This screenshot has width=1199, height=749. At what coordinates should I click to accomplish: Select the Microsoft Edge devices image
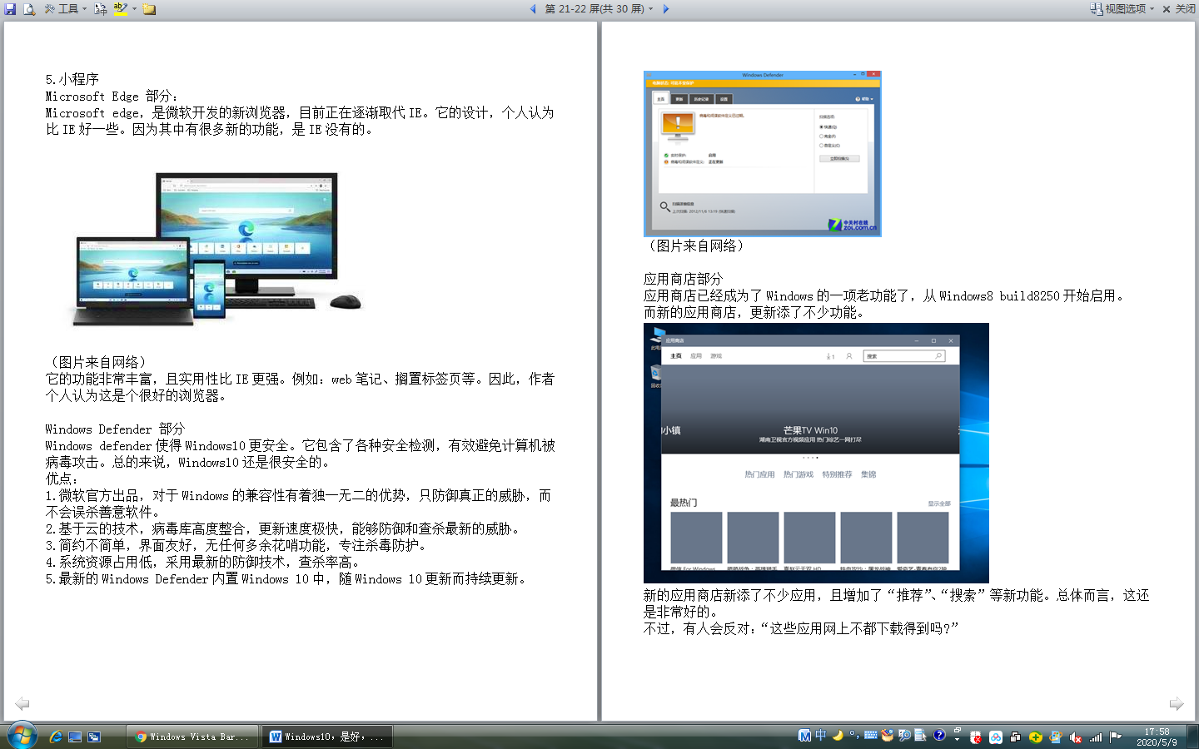click(x=218, y=247)
